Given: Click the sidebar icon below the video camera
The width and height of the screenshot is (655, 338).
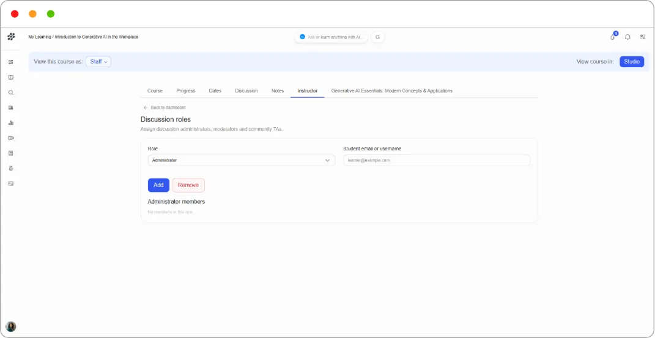Looking at the screenshot, I should [11, 153].
